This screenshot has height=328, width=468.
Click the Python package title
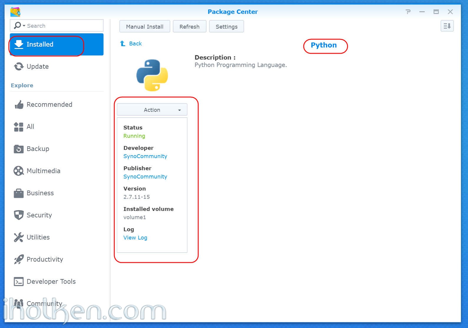[324, 45]
